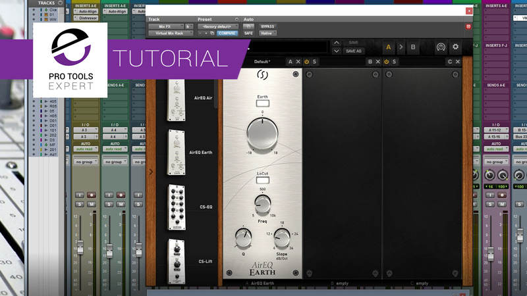
Task: Click the Q knob on AirEQ Earth
Action: pos(243,238)
